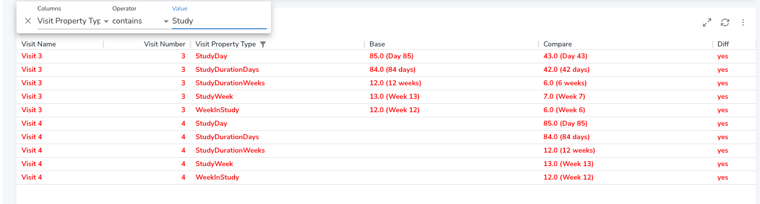Open the Operator dropdown showing contains

point(141,21)
